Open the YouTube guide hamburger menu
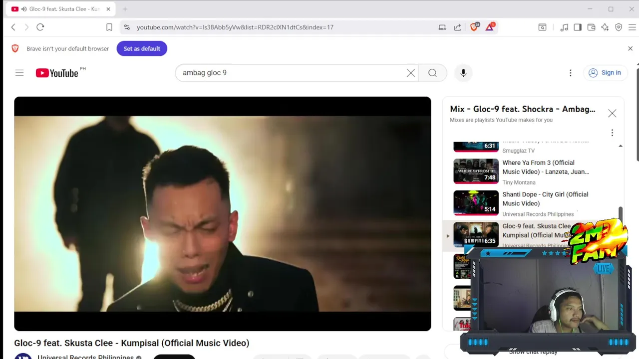 (19, 73)
